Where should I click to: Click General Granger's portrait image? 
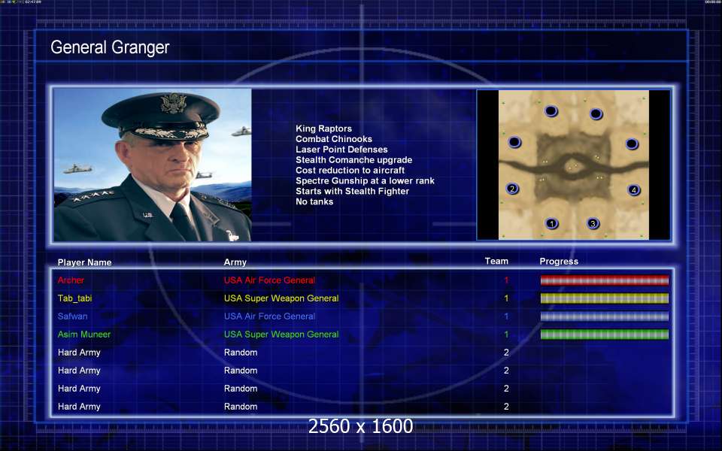coord(153,165)
